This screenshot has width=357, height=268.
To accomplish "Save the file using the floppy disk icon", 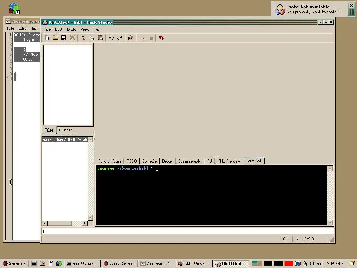I will point(64,38).
